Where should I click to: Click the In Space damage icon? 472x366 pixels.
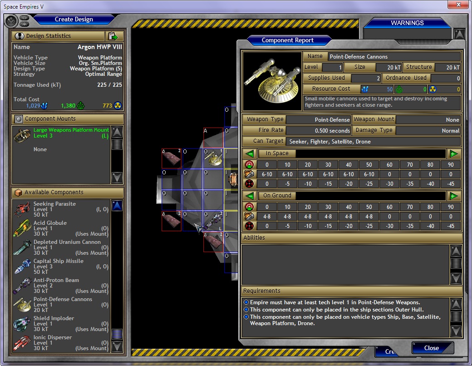(249, 174)
